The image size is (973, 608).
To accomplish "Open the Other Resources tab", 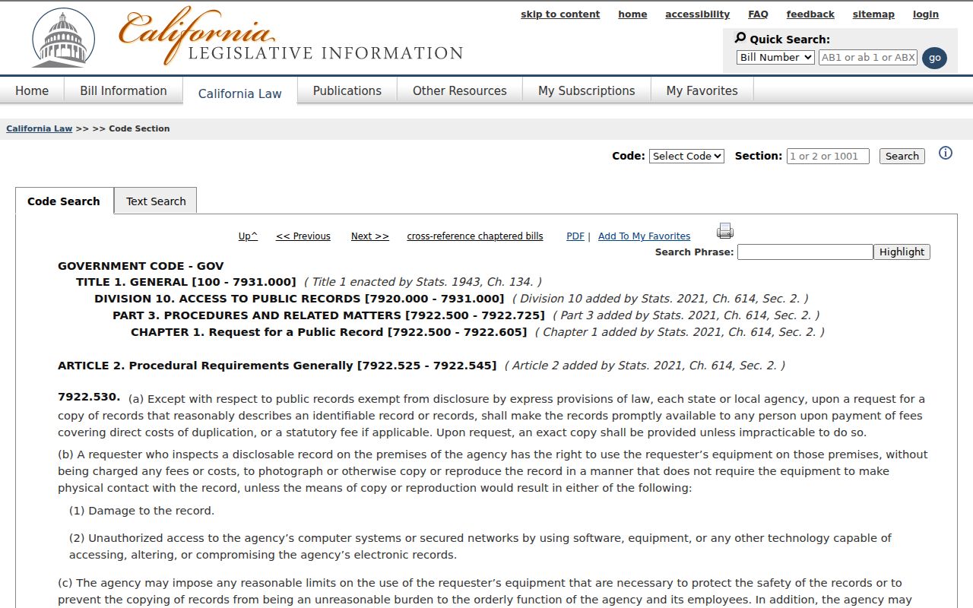I will click(460, 90).
